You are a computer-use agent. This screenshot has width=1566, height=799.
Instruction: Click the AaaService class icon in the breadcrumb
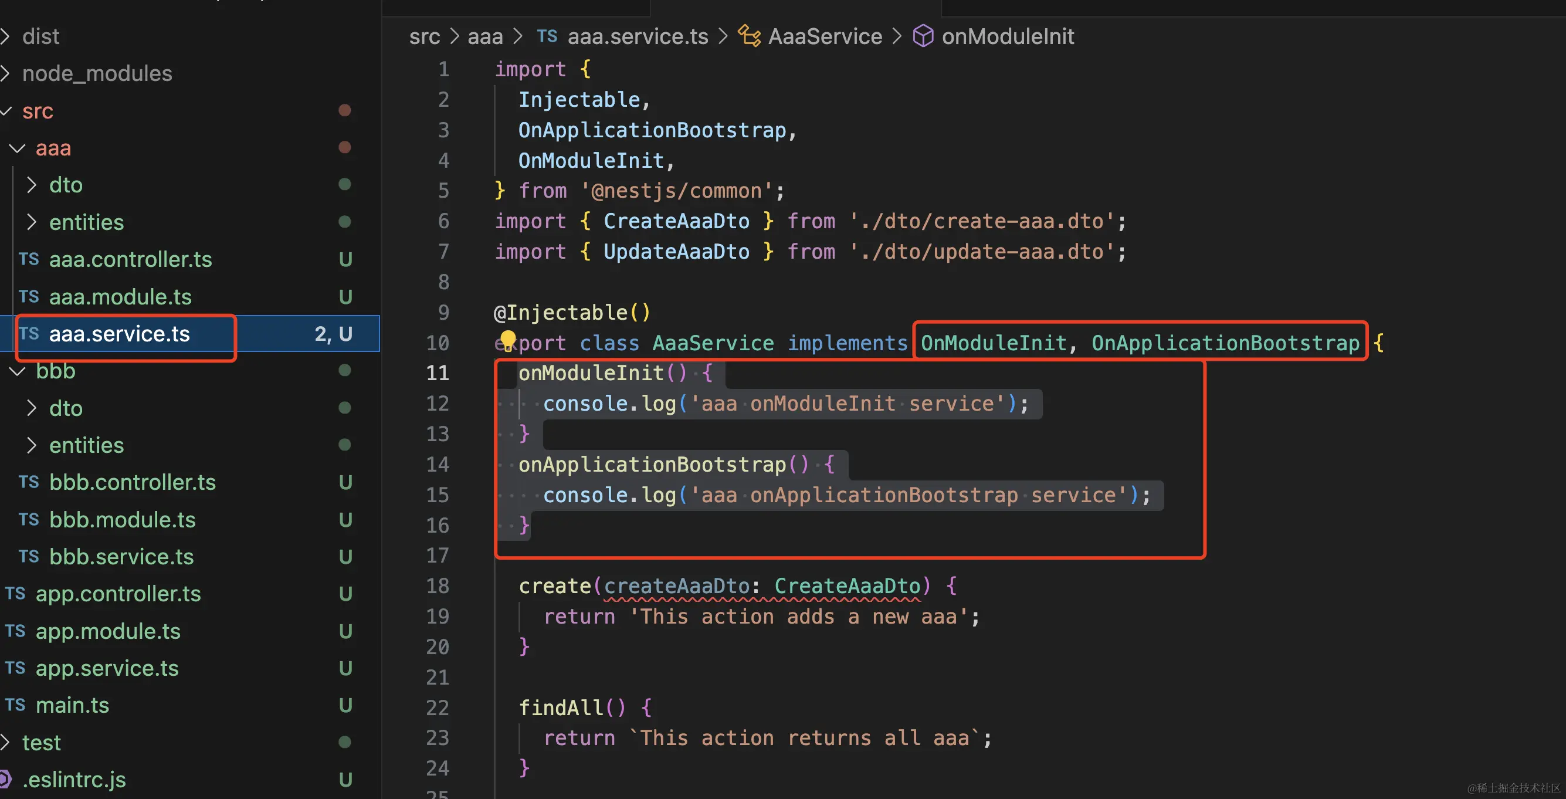point(749,36)
